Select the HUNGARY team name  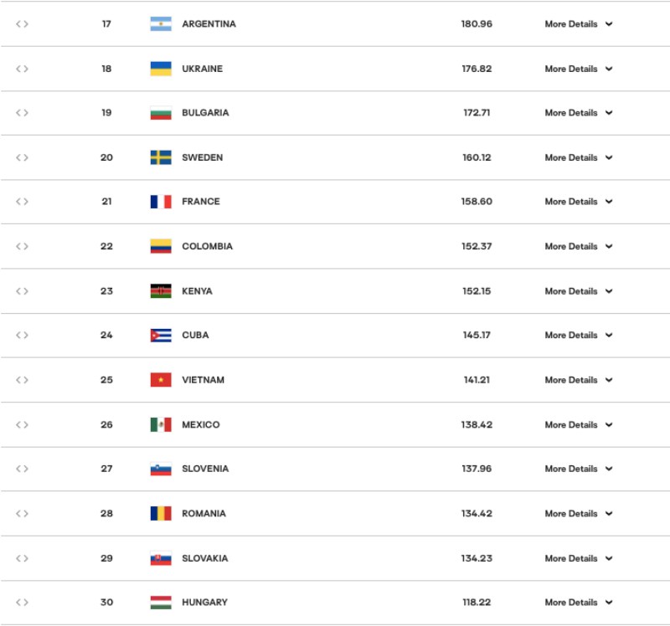pyautogui.click(x=204, y=603)
